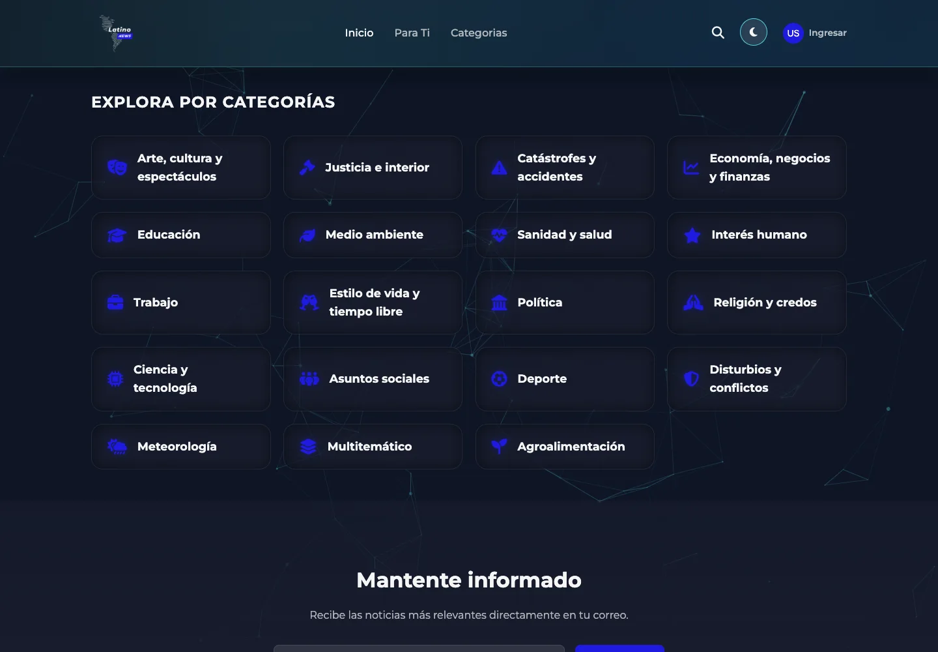Click the microchip icon for Ciencia y tecnología

[115, 379]
